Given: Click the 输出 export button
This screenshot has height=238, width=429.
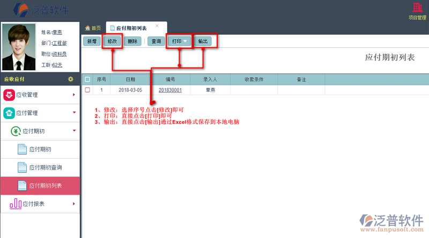Looking at the screenshot, I should pyautogui.click(x=203, y=41).
